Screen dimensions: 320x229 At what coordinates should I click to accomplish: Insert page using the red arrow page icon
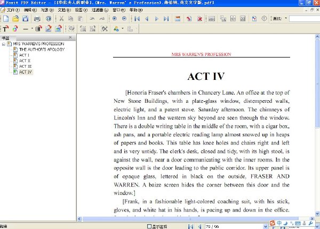tap(189, 19)
